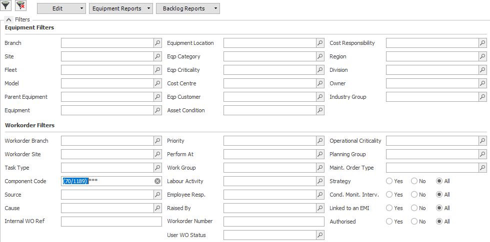The width and height of the screenshot is (490, 242).
Task: Select All for Strategy
Action: 439,181
